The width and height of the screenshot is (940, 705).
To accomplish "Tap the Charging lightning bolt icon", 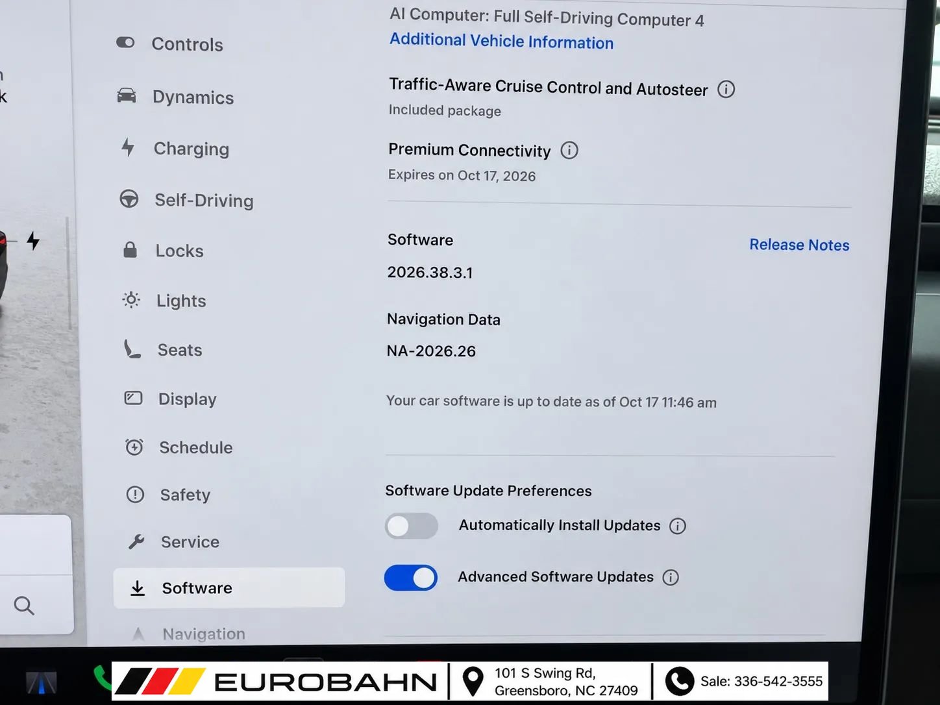I will [x=128, y=147].
